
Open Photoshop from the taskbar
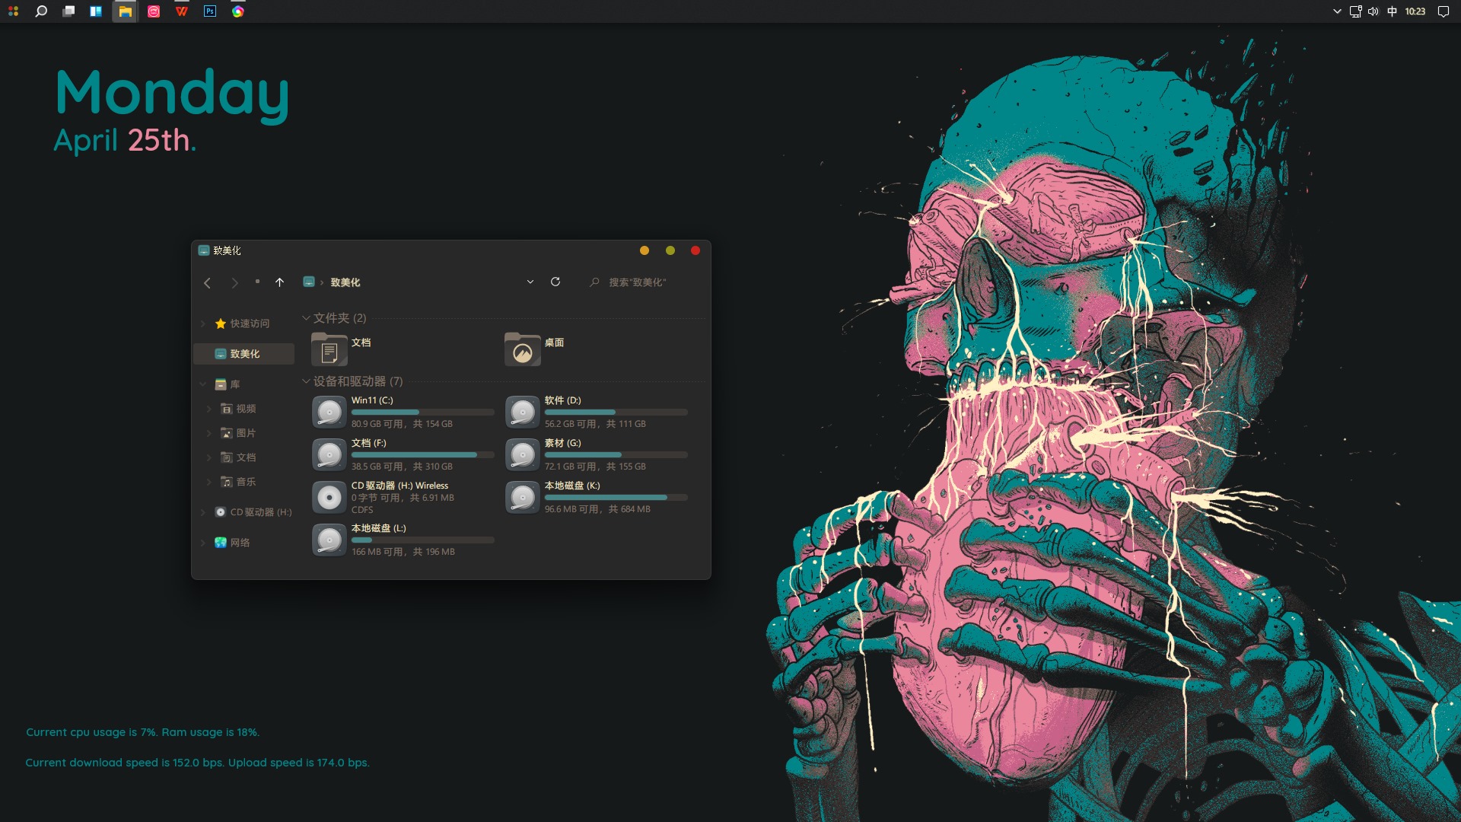click(210, 11)
